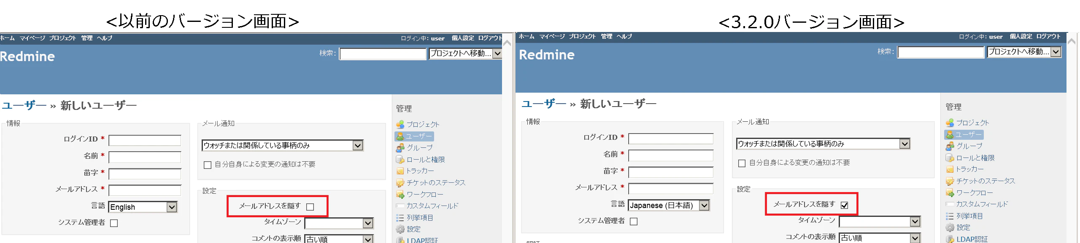Open メール通知 dropdown in the previous-version screen
Viewport: 1080px width, 243px height.
tap(282, 145)
